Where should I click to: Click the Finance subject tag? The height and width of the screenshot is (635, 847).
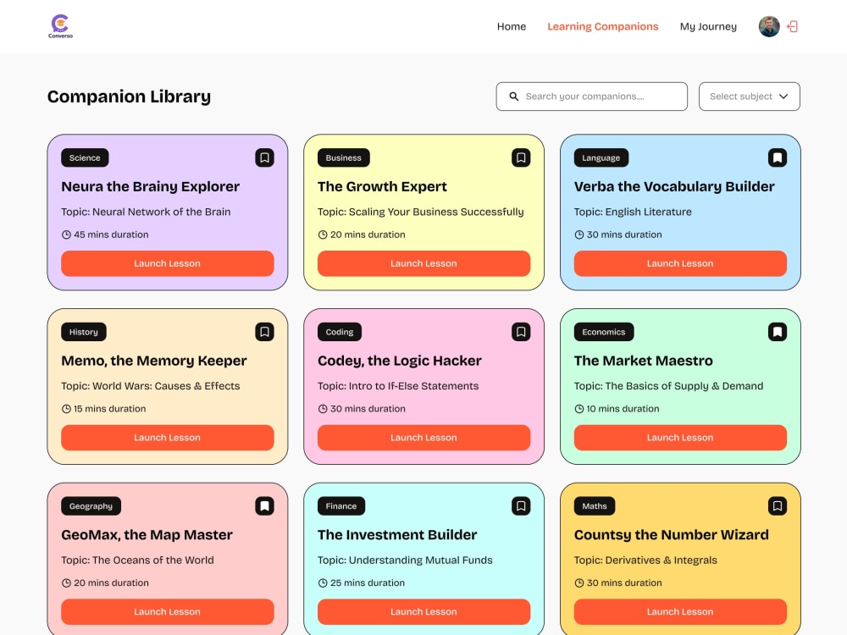point(341,506)
